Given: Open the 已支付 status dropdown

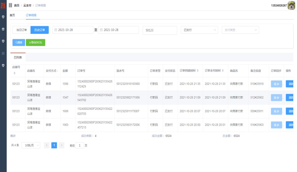Looking at the screenshot, I should (x=199, y=30).
